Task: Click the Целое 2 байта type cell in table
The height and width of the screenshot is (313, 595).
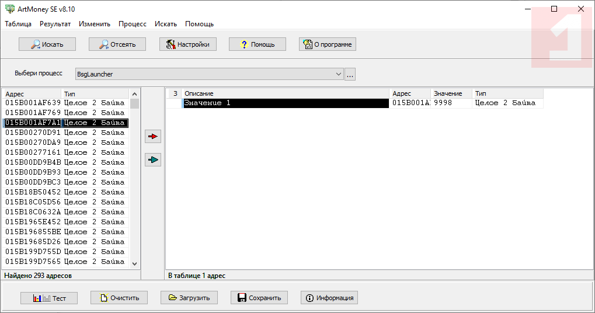Action: point(508,103)
